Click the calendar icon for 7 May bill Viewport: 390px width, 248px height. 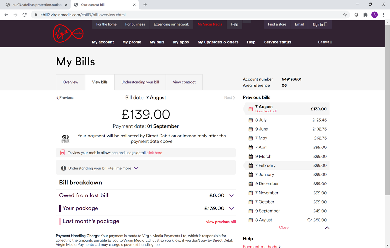pos(251,138)
